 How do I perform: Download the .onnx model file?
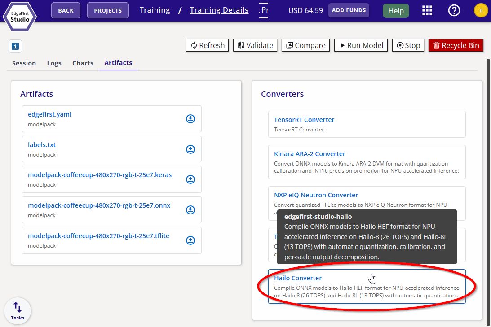190,210
